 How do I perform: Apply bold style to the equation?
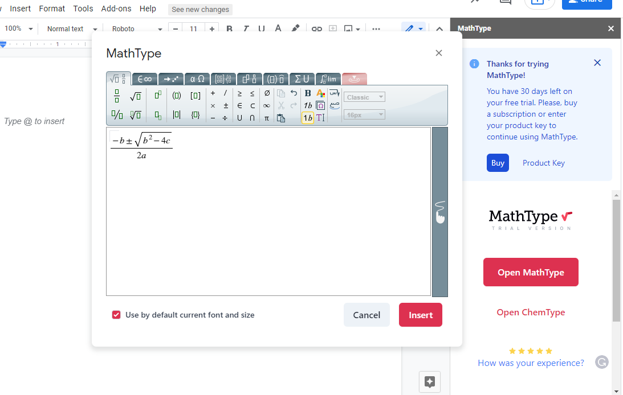308,93
